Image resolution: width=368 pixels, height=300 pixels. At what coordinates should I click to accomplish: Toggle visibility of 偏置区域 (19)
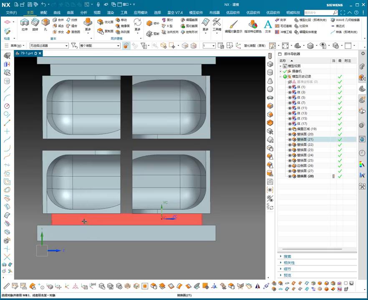coord(290,129)
